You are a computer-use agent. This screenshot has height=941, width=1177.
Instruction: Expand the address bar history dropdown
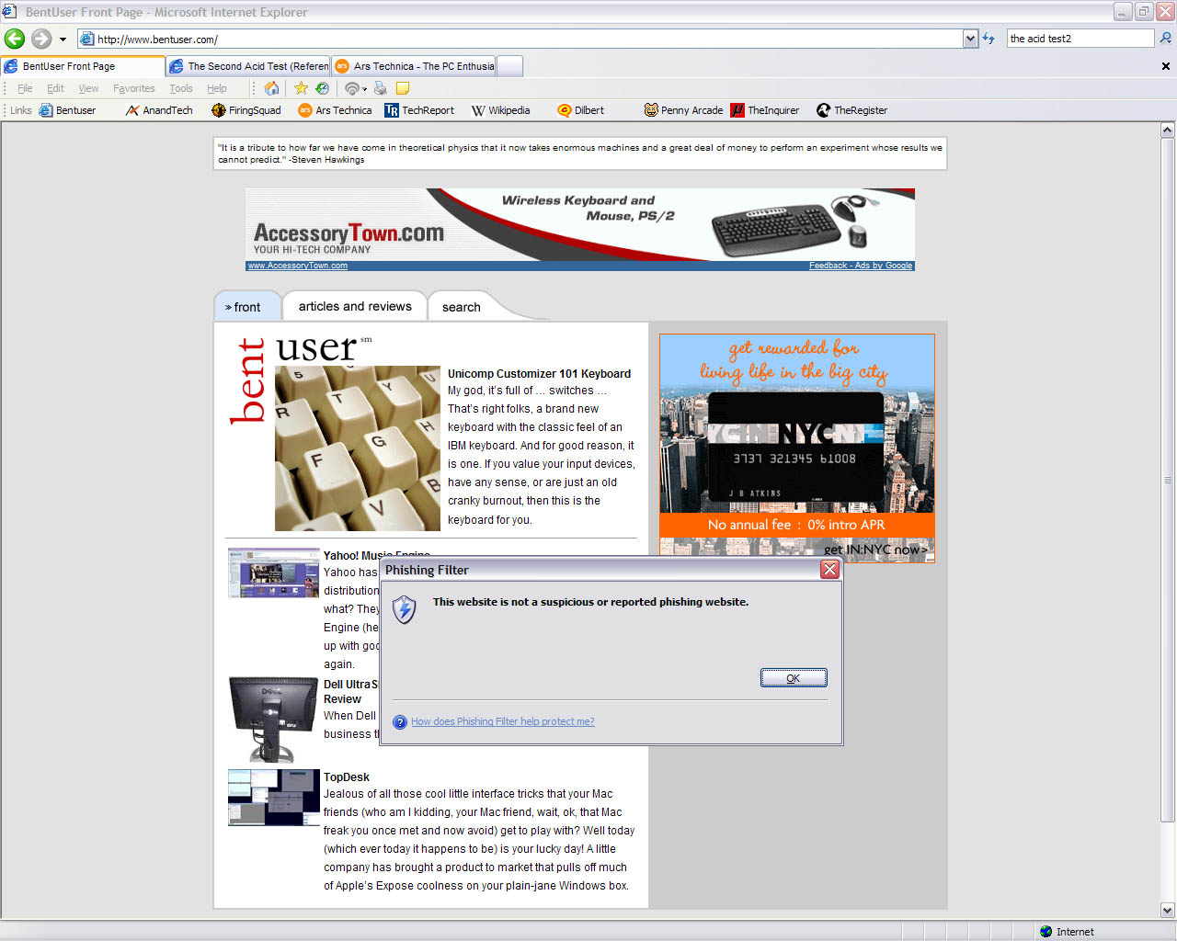click(x=970, y=39)
